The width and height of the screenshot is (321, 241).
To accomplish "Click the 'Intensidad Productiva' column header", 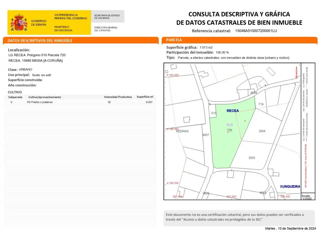I will click(118, 97).
